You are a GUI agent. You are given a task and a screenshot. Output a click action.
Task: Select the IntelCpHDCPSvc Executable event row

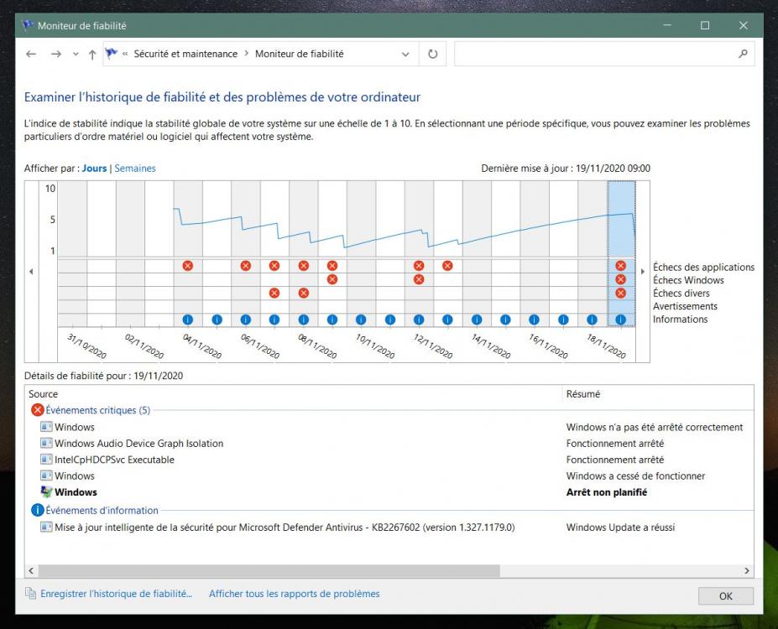click(x=114, y=460)
